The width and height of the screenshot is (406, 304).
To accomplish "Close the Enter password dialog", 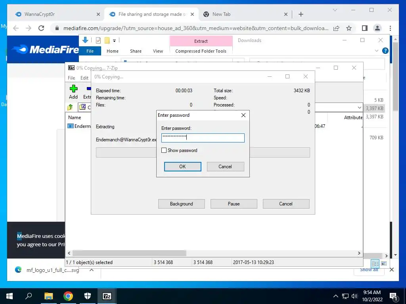I will [243, 115].
